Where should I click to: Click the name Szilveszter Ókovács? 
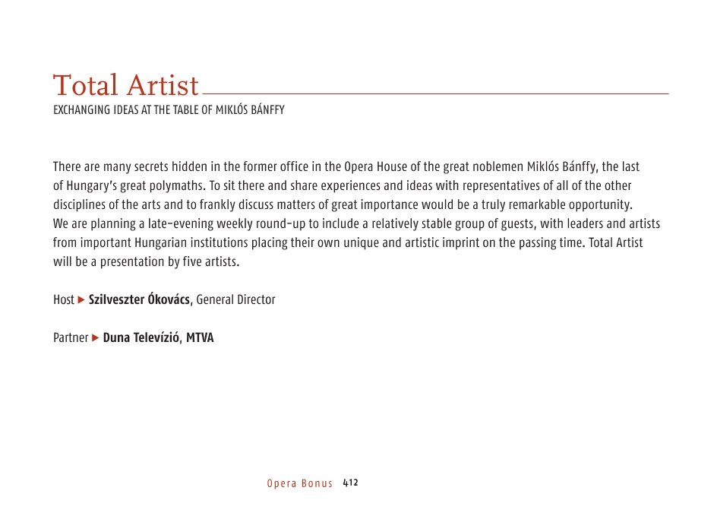point(139,299)
